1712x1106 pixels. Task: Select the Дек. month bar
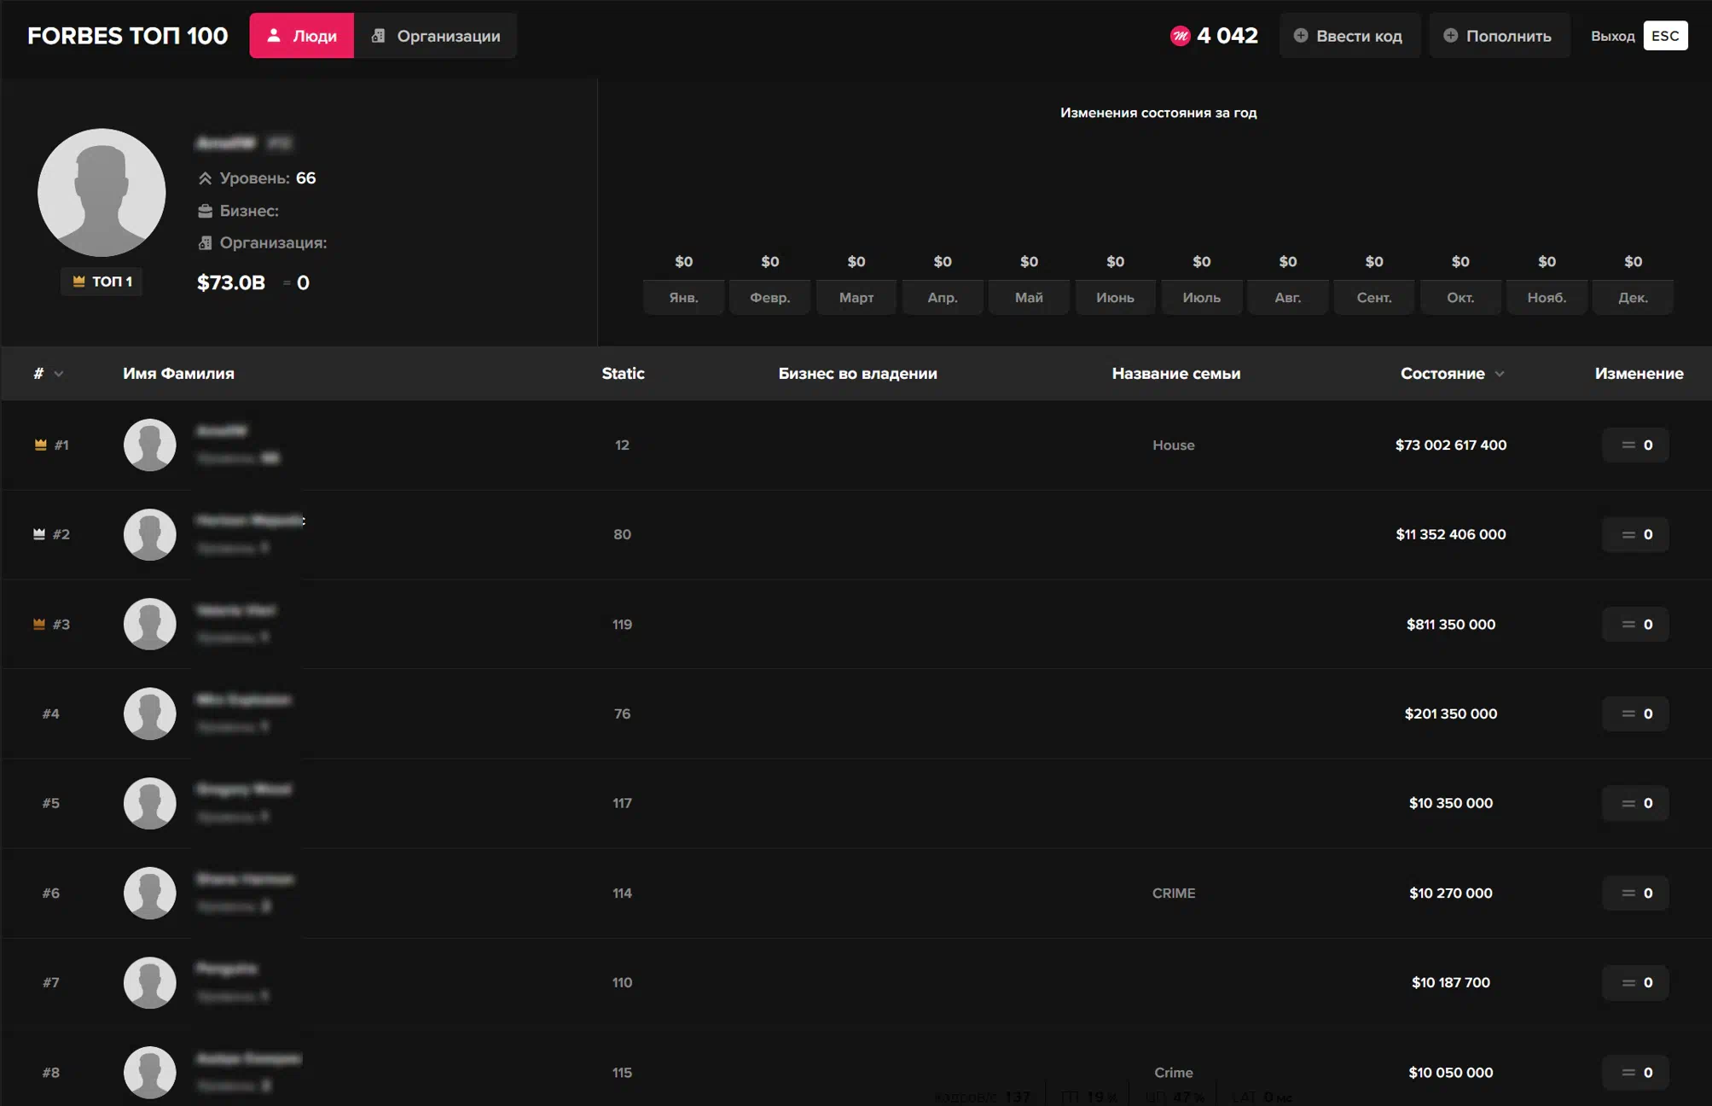coord(1632,297)
